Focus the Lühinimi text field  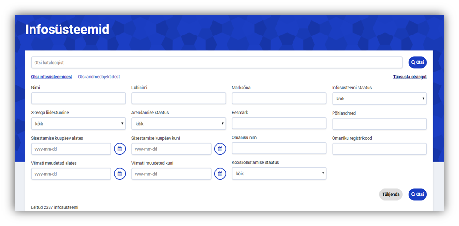pos(179,99)
